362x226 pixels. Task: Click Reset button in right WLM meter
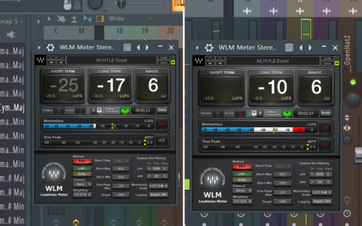[325, 113]
